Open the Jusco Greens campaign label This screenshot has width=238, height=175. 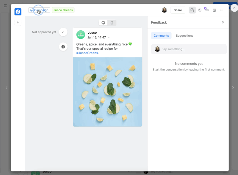63,10
